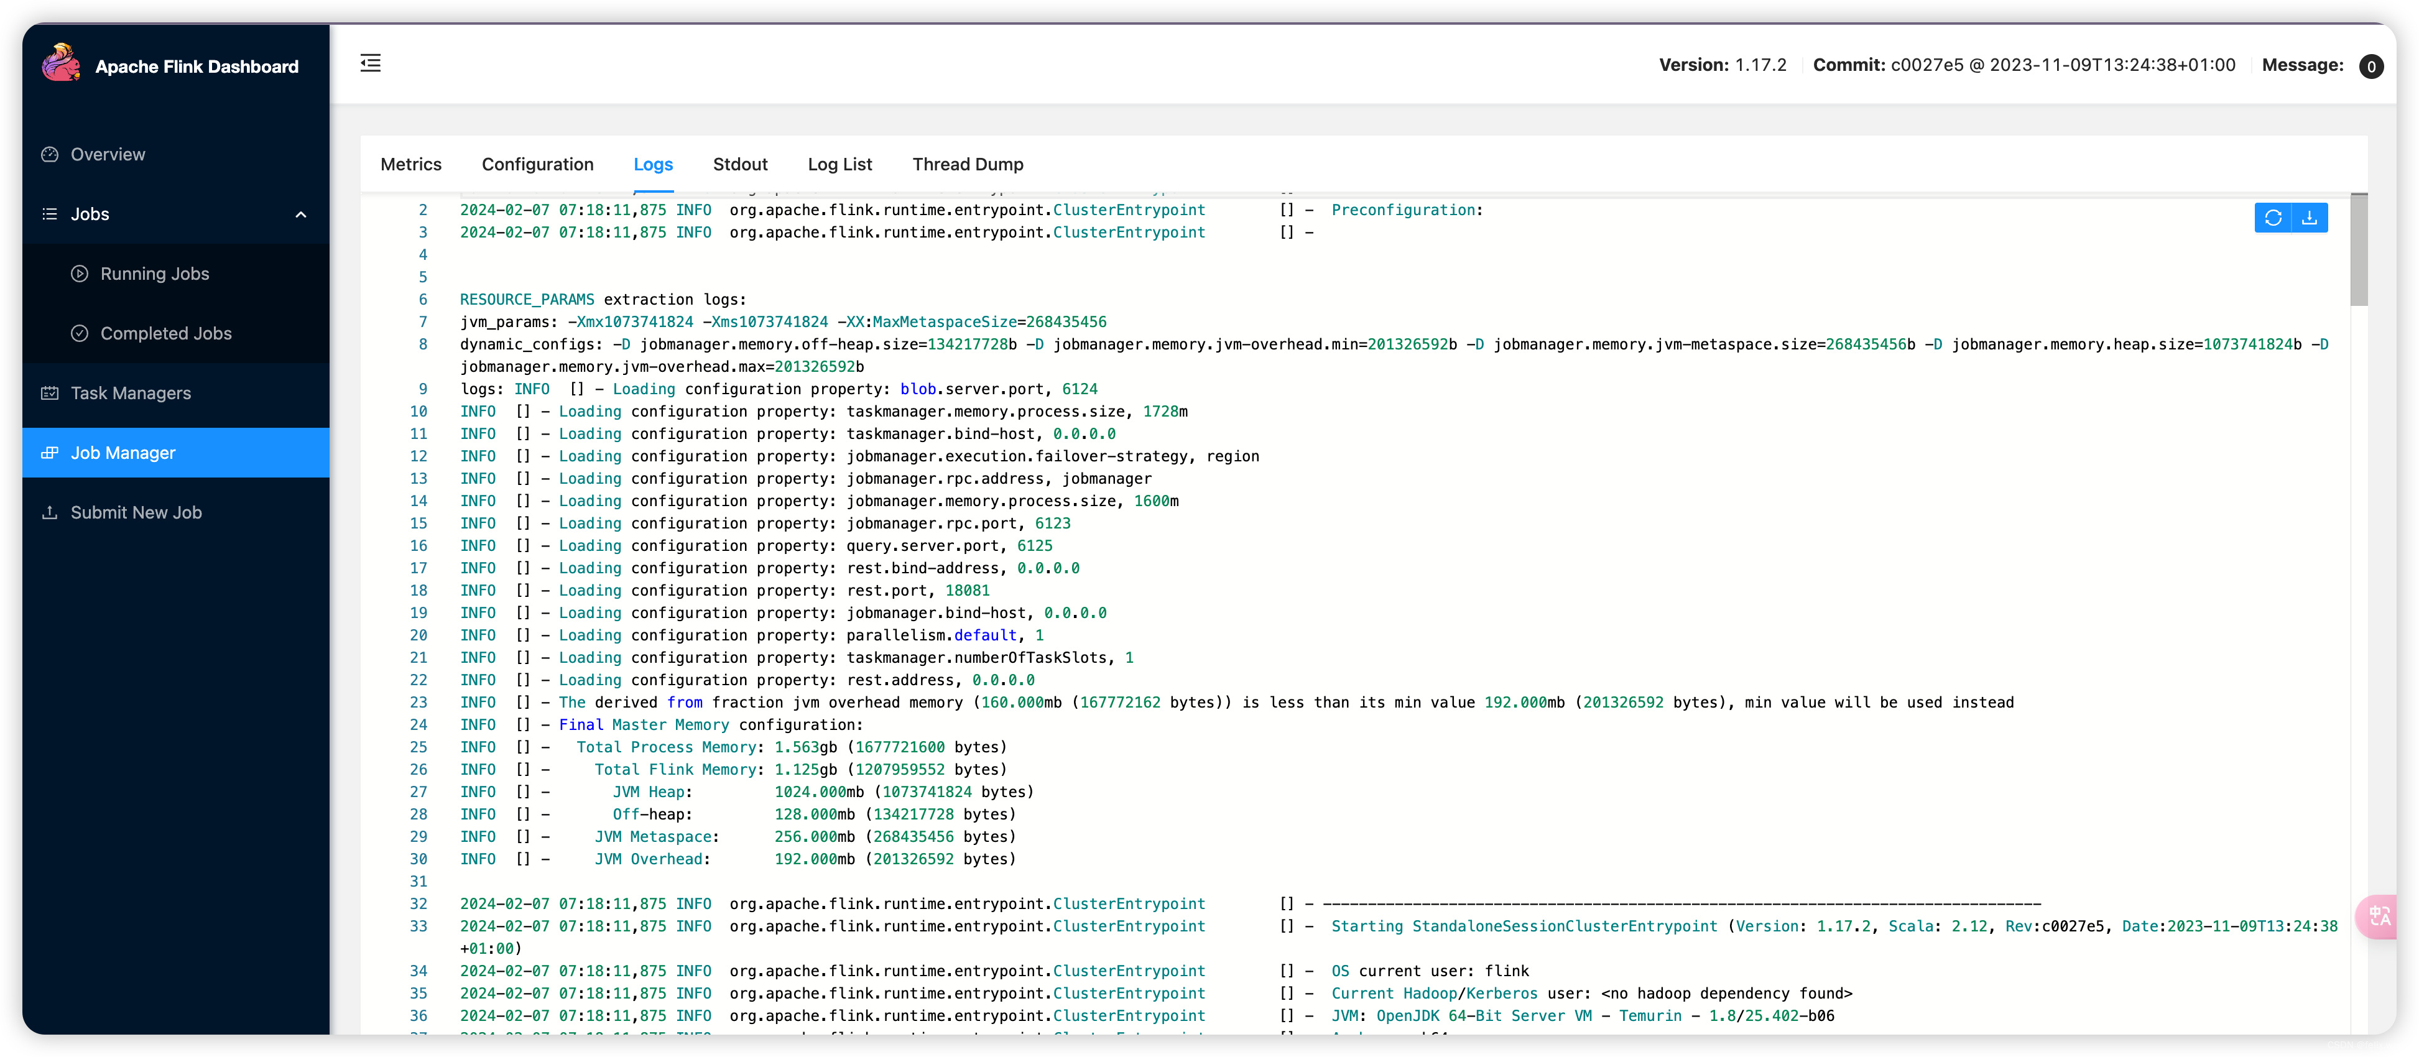Click the log refresh icon button

2272,218
